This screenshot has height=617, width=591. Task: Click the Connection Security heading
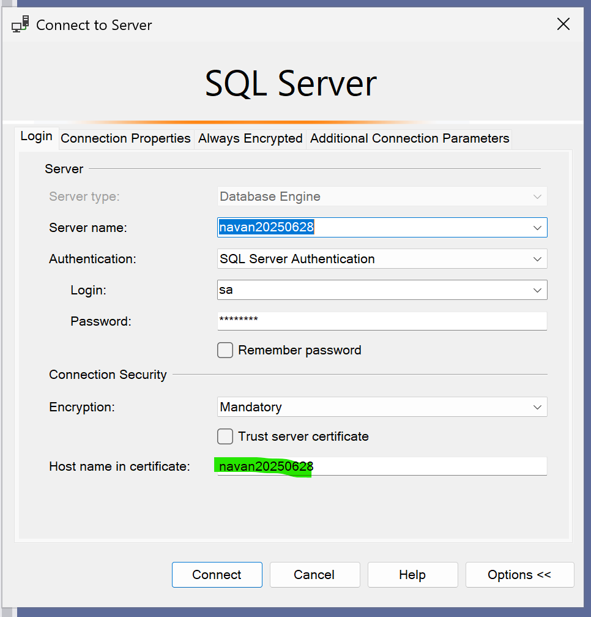tap(108, 375)
